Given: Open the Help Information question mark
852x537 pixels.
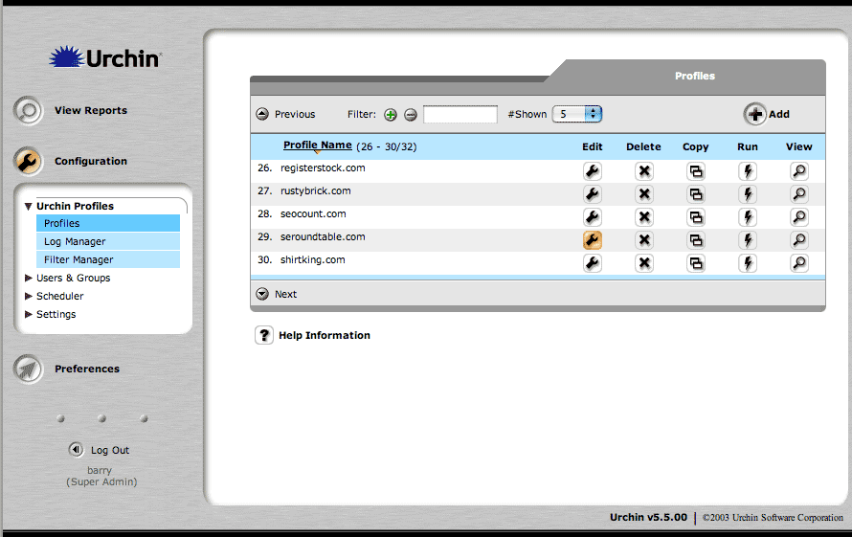Looking at the screenshot, I should coord(264,335).
